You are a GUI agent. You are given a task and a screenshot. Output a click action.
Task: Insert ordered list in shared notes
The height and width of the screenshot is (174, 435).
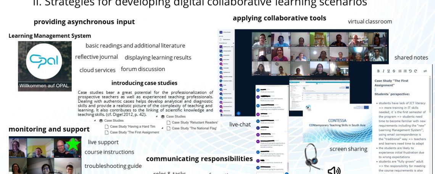tap(400, 71)
